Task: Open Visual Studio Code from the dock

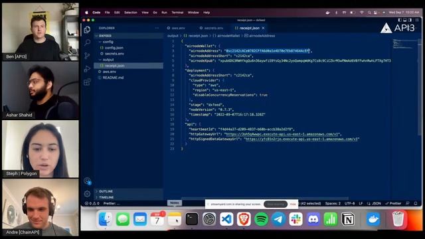Action: click(x=226, y=219)
